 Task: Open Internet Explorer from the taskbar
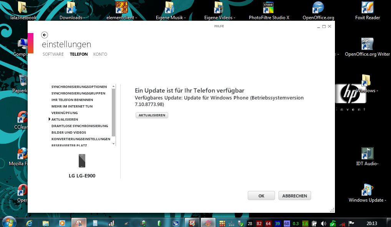pos(29,223)
